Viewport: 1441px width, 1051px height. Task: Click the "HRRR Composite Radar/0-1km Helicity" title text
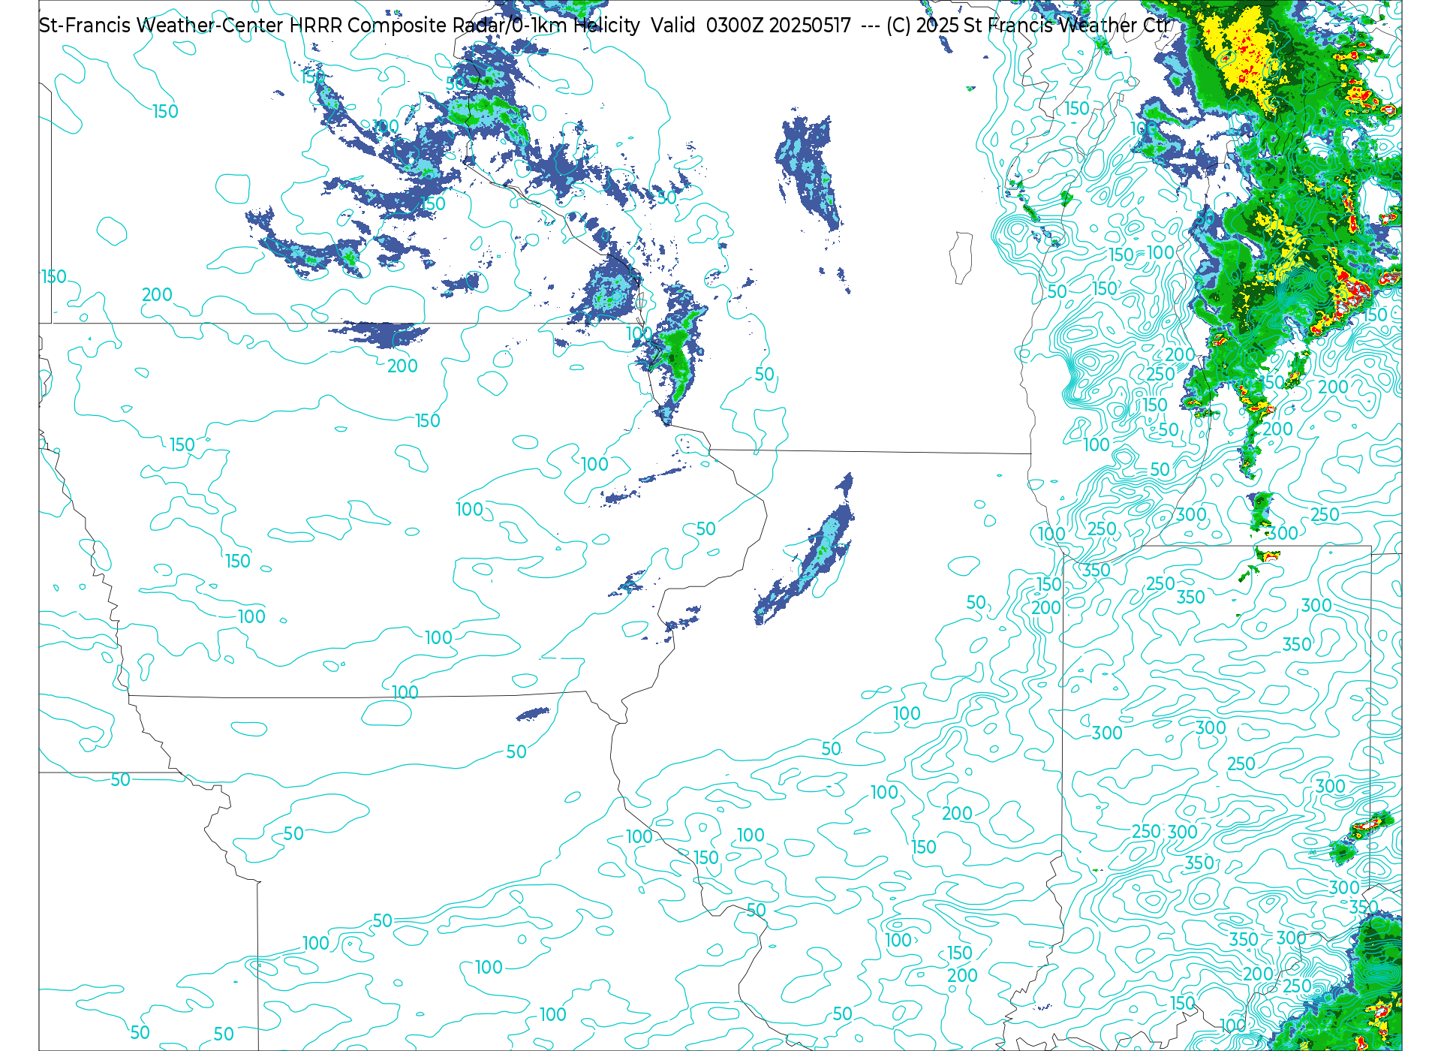(465, 26)
